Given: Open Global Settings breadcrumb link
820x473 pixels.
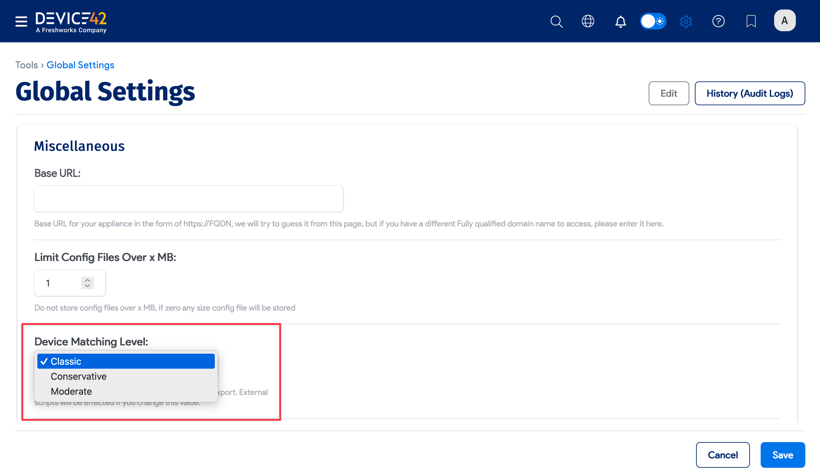Looking at the screenshot, I should point(80,65).
